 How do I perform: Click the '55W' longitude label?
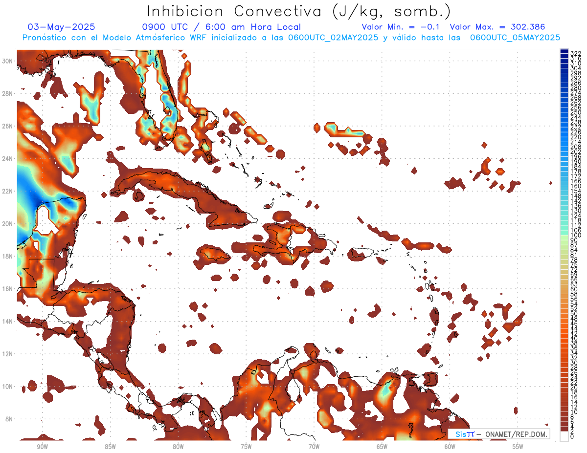tap(518, 447)
